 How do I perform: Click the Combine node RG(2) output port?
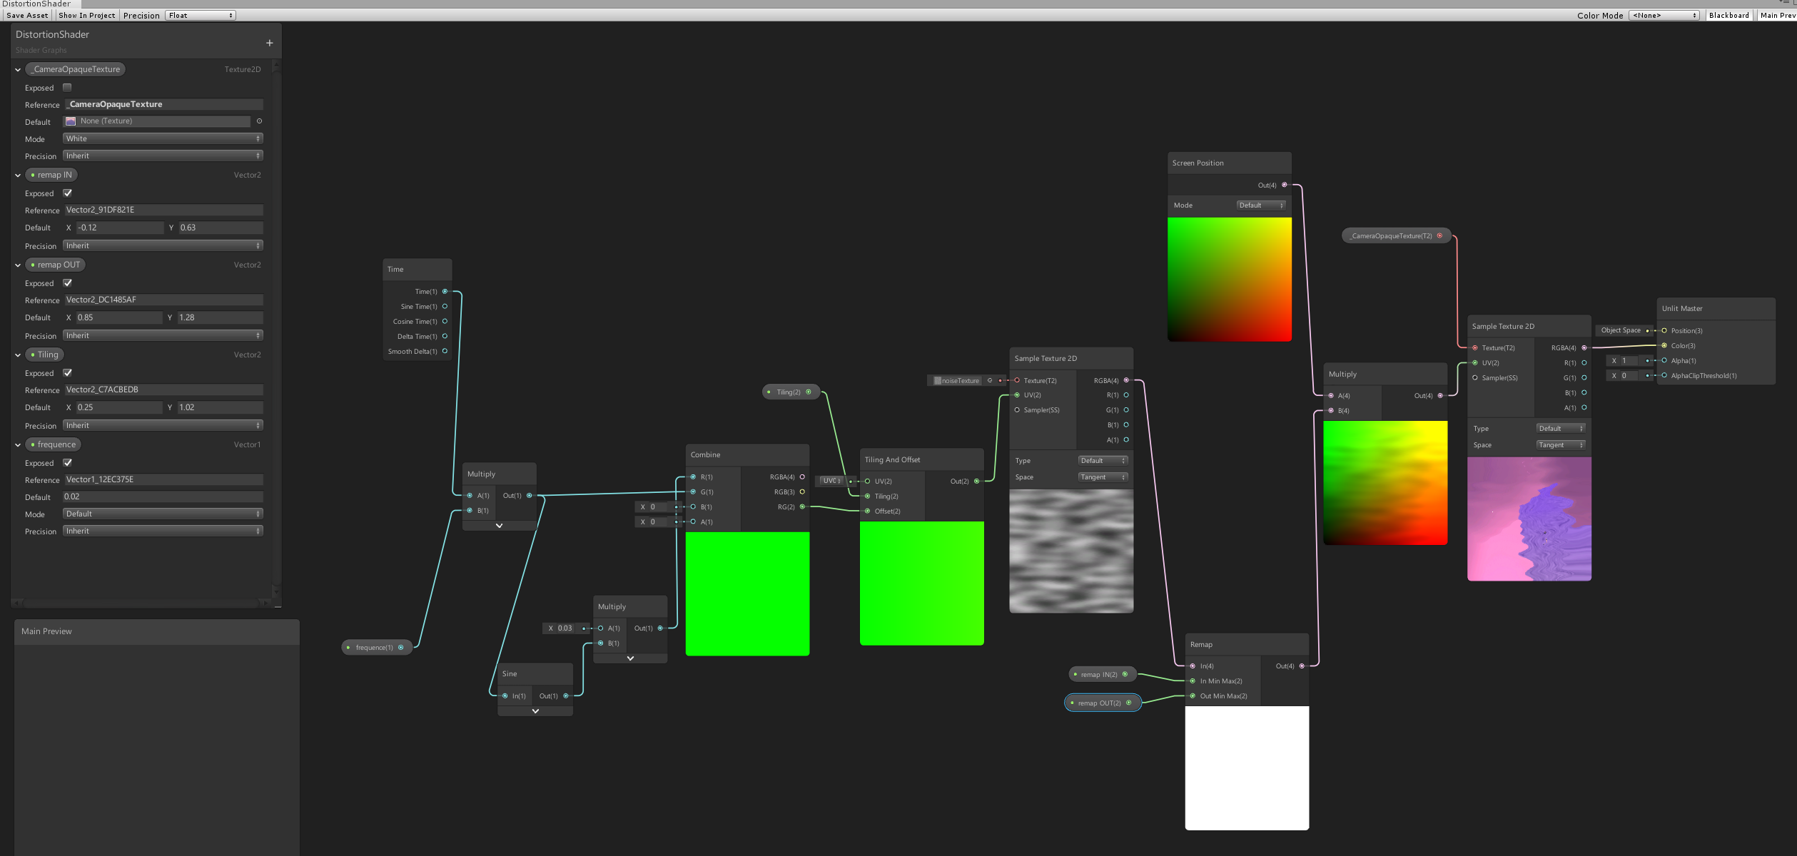point(802,506)
